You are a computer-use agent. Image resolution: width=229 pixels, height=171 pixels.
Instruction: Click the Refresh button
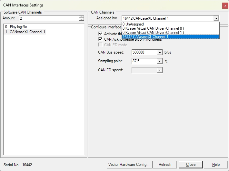[165, 165]
